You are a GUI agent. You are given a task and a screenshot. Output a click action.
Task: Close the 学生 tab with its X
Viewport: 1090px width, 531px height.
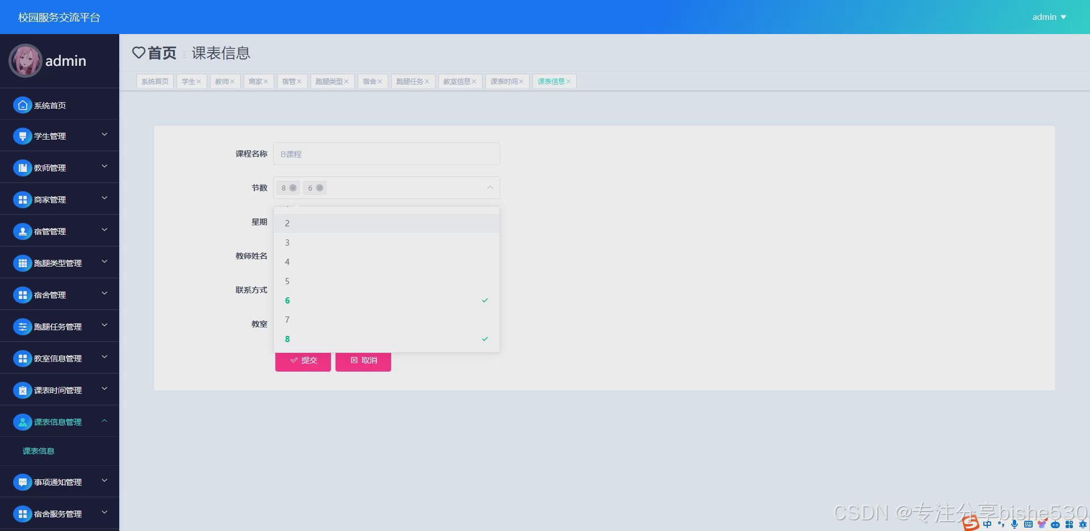pyautogui.click(x=199, y=82)
